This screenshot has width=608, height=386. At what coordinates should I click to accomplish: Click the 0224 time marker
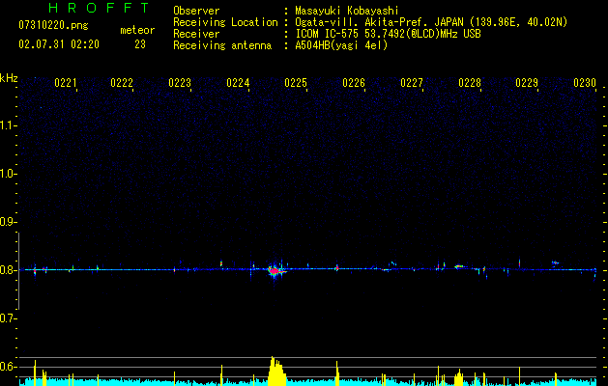[238, 83]
